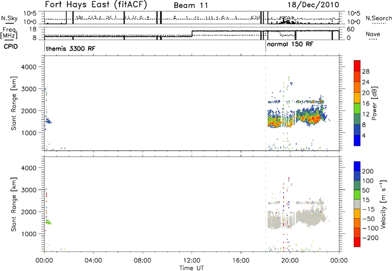The height and width of the screenshot is (271, 392).
Task: Click the noise spike cluster near 19:30 UT
Action: 286,21
